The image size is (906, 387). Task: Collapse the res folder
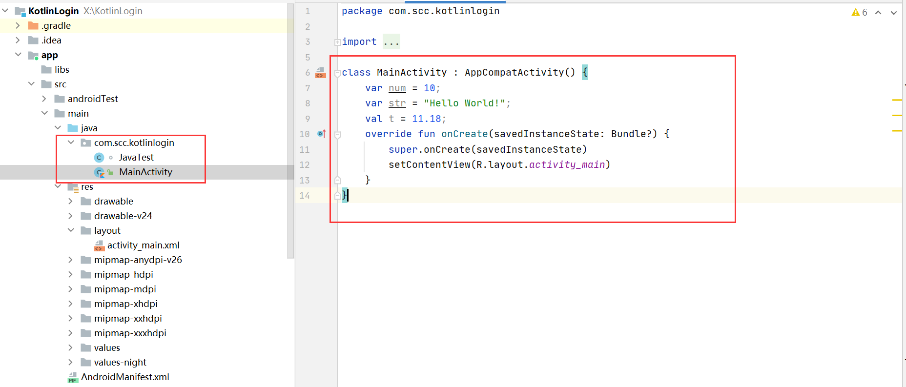click(58, 186)
